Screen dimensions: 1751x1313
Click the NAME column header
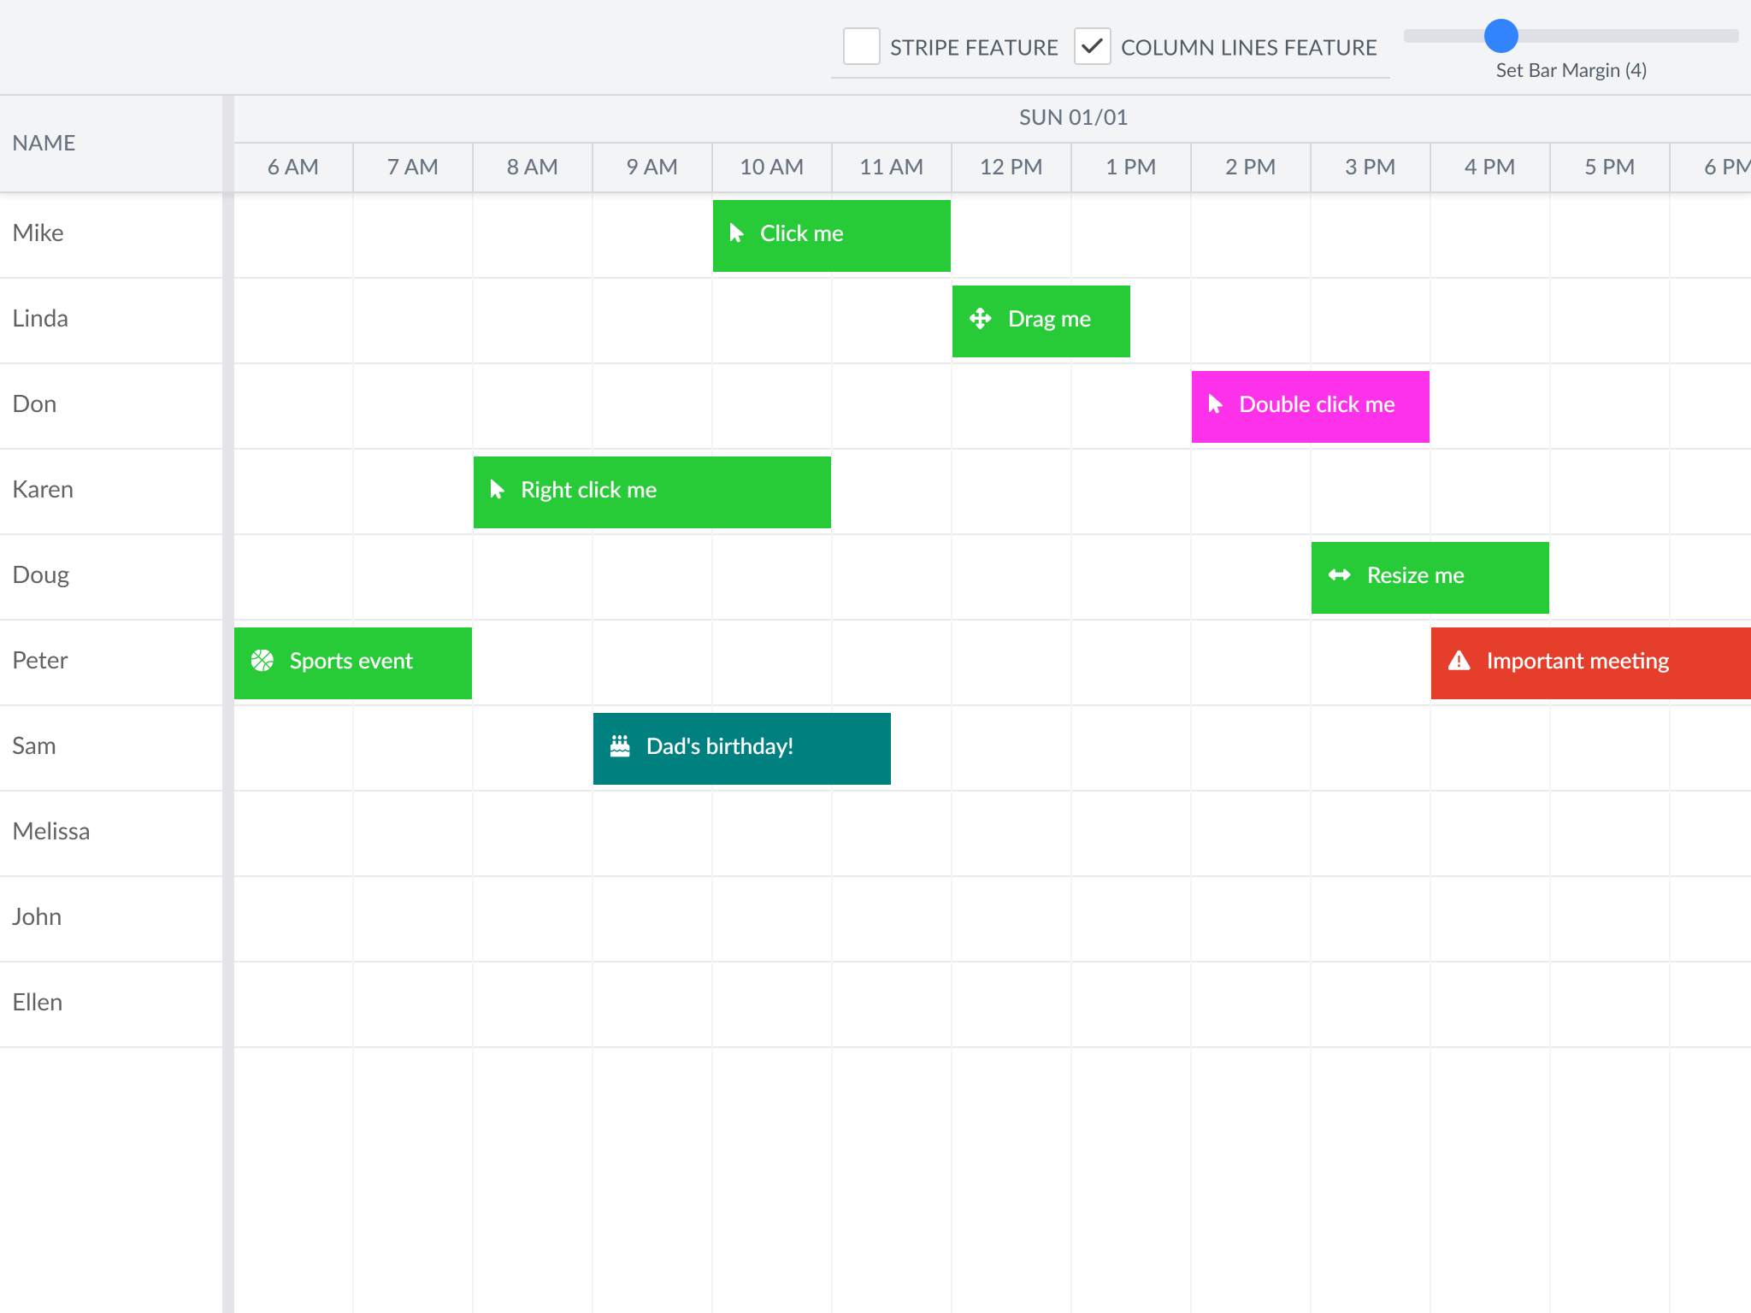point(43,143)
